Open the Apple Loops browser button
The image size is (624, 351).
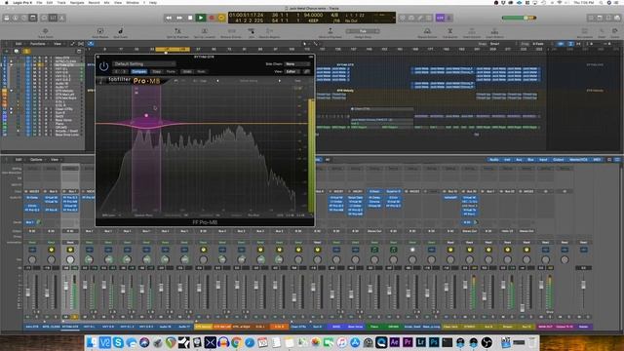pos(608,18)
